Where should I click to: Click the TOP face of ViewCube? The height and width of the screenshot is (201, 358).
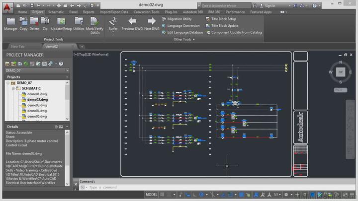click(341, 72)
